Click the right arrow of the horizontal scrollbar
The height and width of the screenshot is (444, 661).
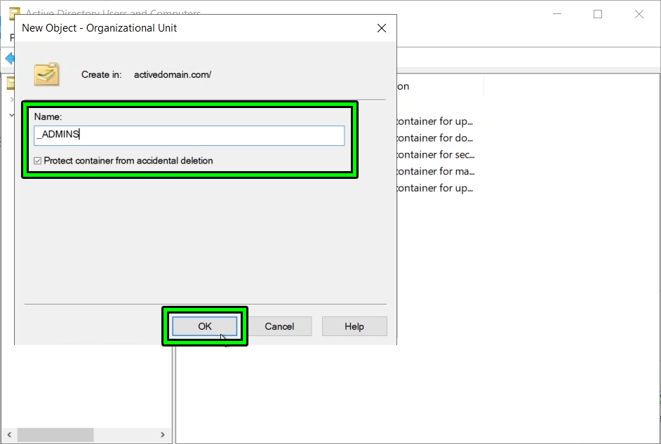point(163,435)
